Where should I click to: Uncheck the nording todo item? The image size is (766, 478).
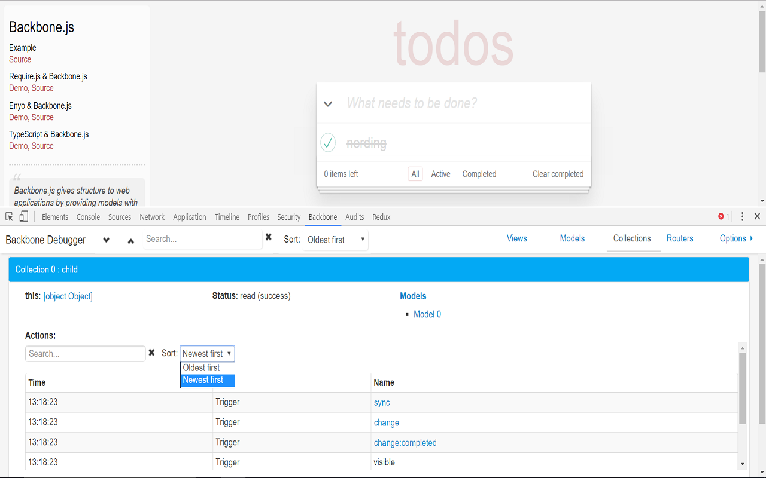(328, 142)
